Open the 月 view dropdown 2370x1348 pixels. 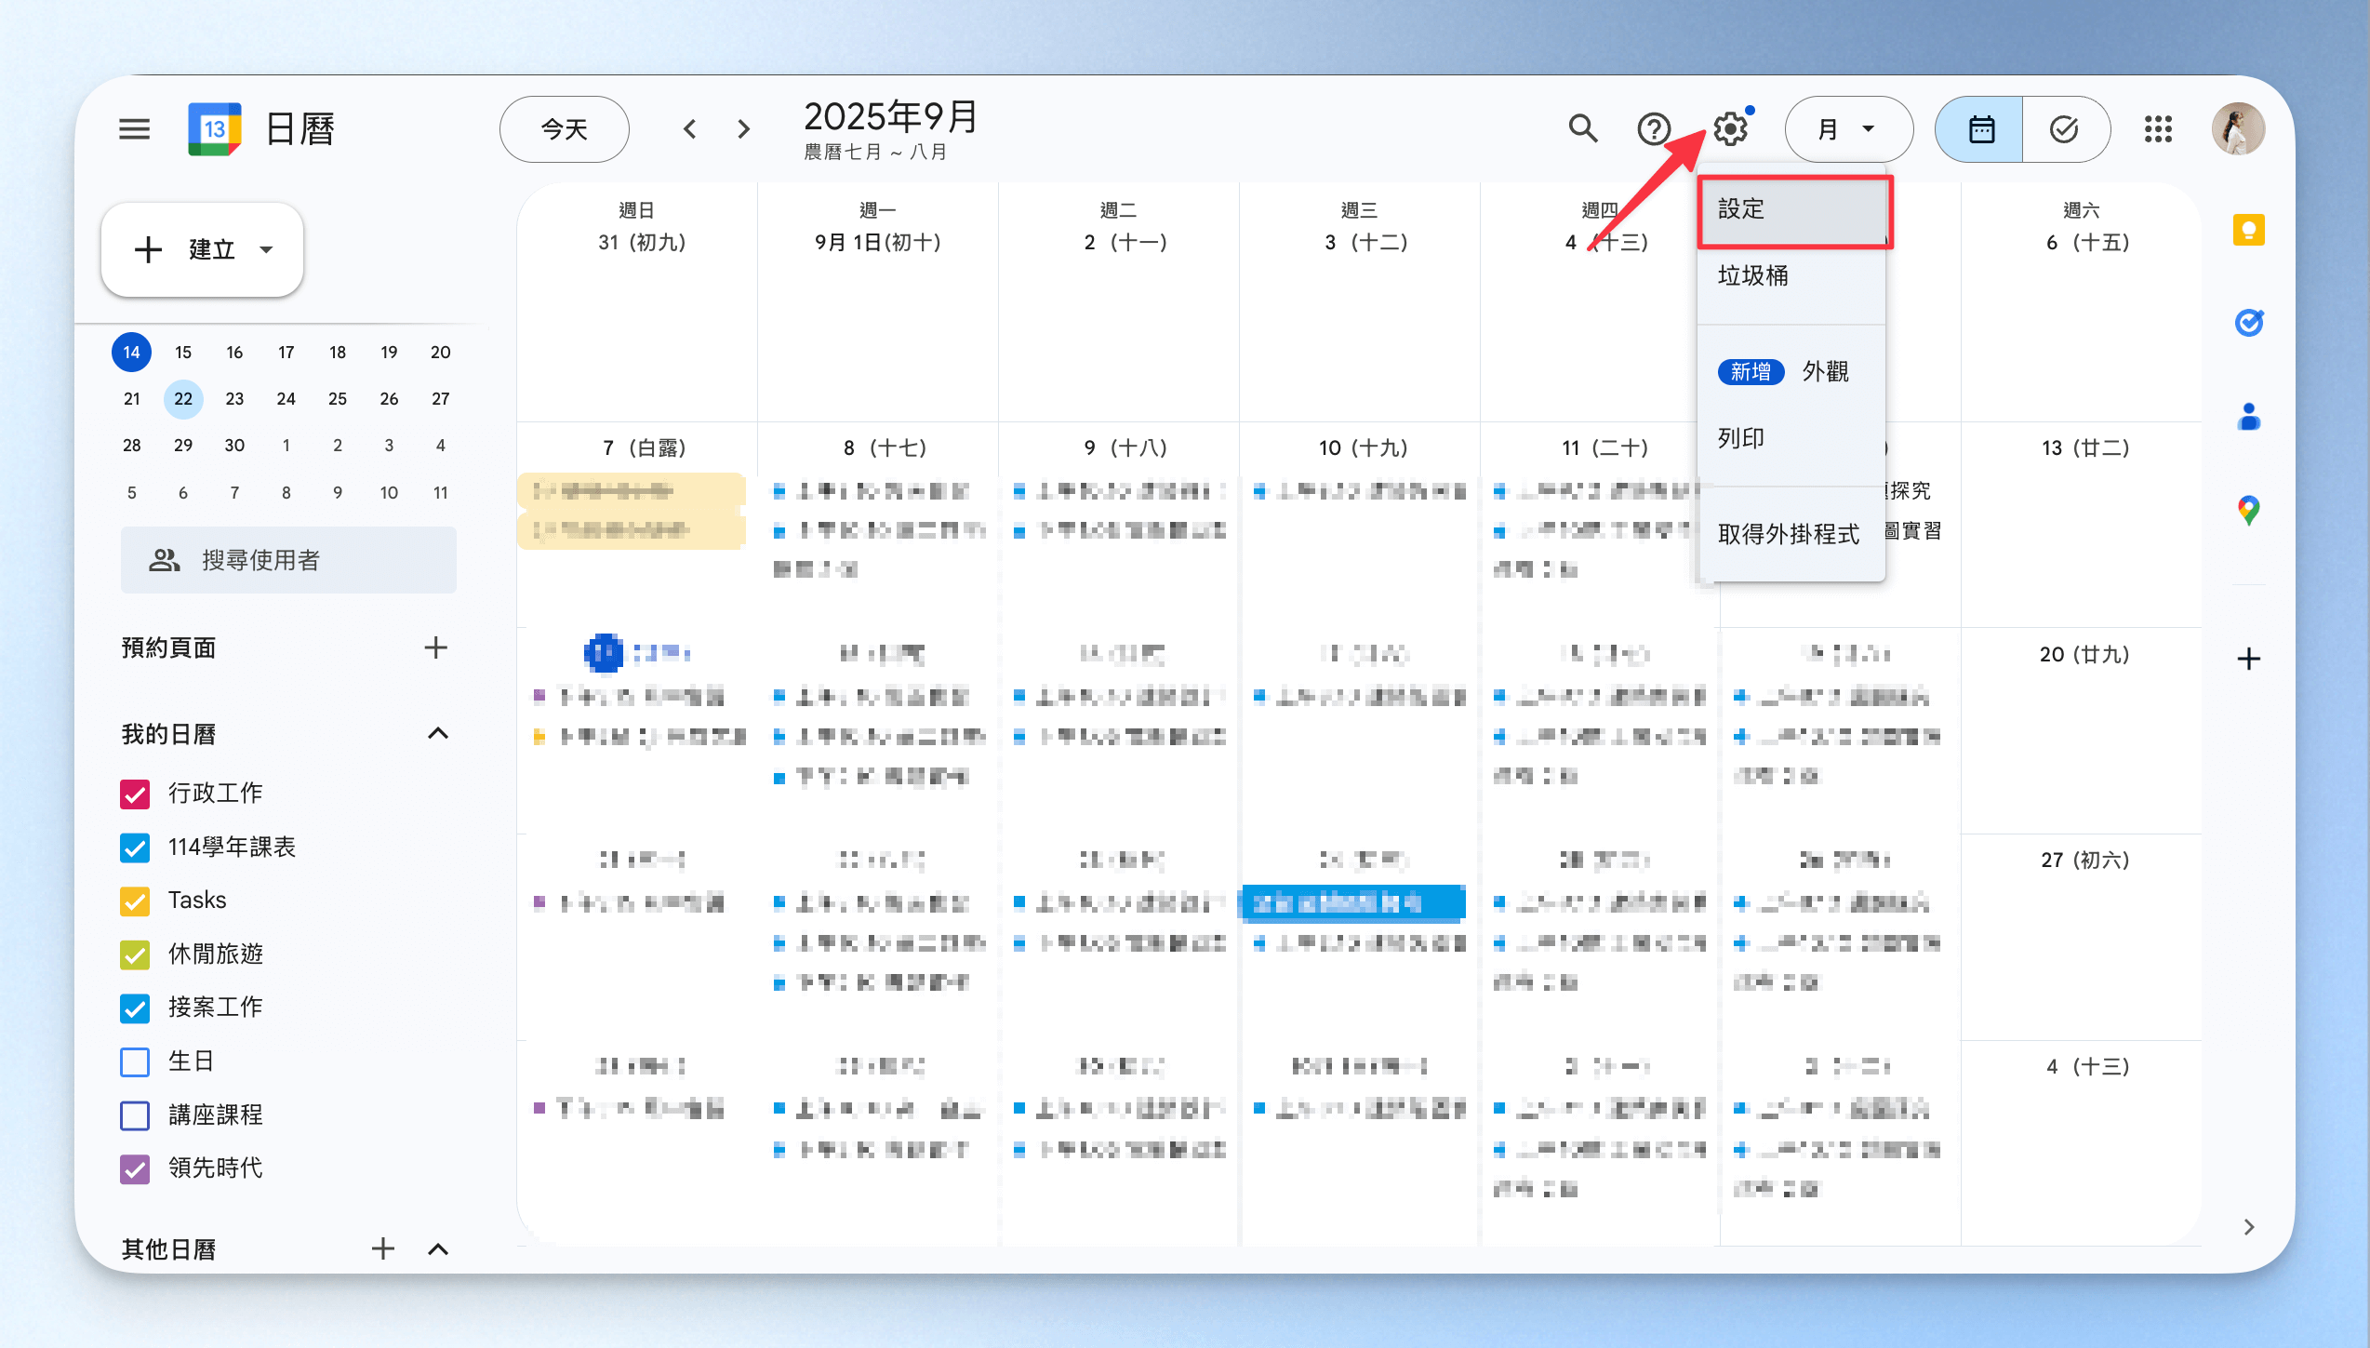1847,128
